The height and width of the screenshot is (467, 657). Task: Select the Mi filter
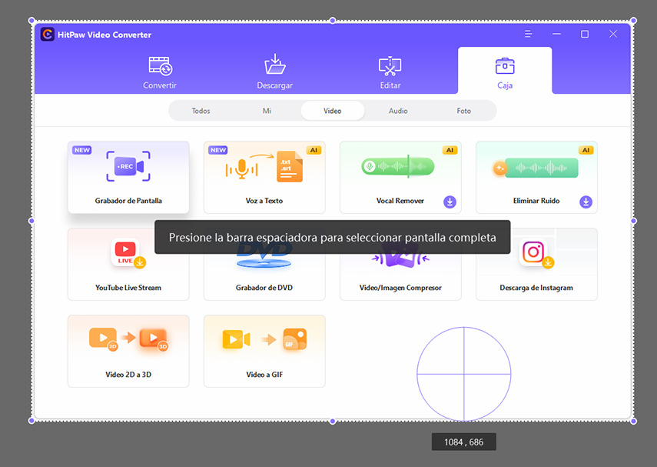click(x=267, y=111)
